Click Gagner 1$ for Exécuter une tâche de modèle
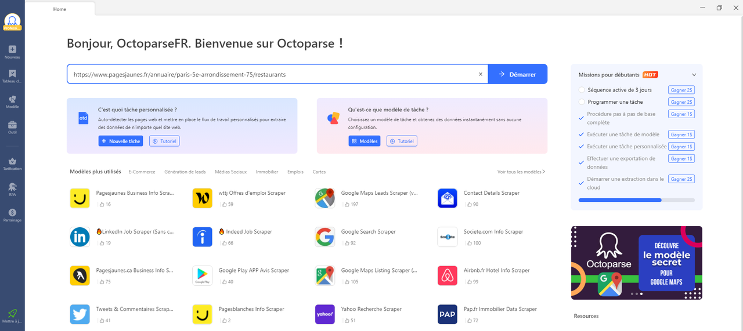 (681, 134)
